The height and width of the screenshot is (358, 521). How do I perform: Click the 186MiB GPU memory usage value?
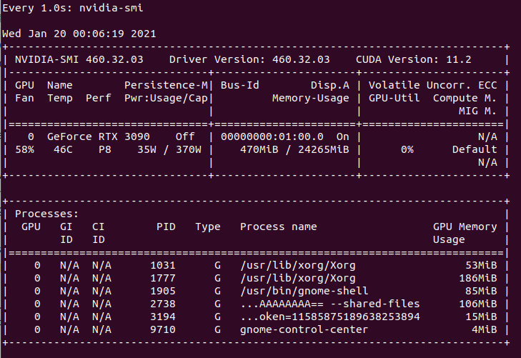tap(478, 278)
